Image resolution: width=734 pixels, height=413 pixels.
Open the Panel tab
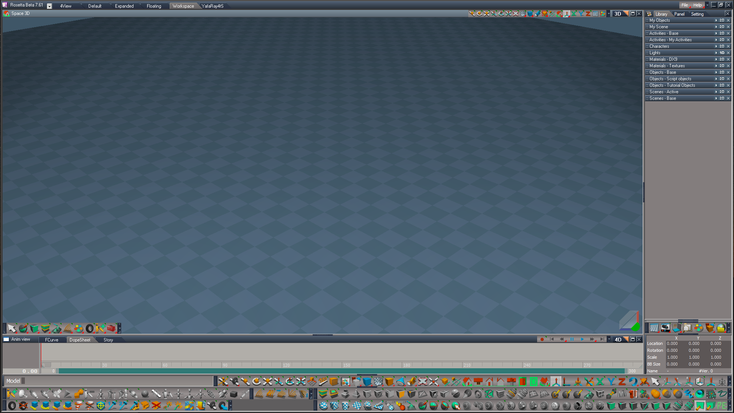coord(679,14)
